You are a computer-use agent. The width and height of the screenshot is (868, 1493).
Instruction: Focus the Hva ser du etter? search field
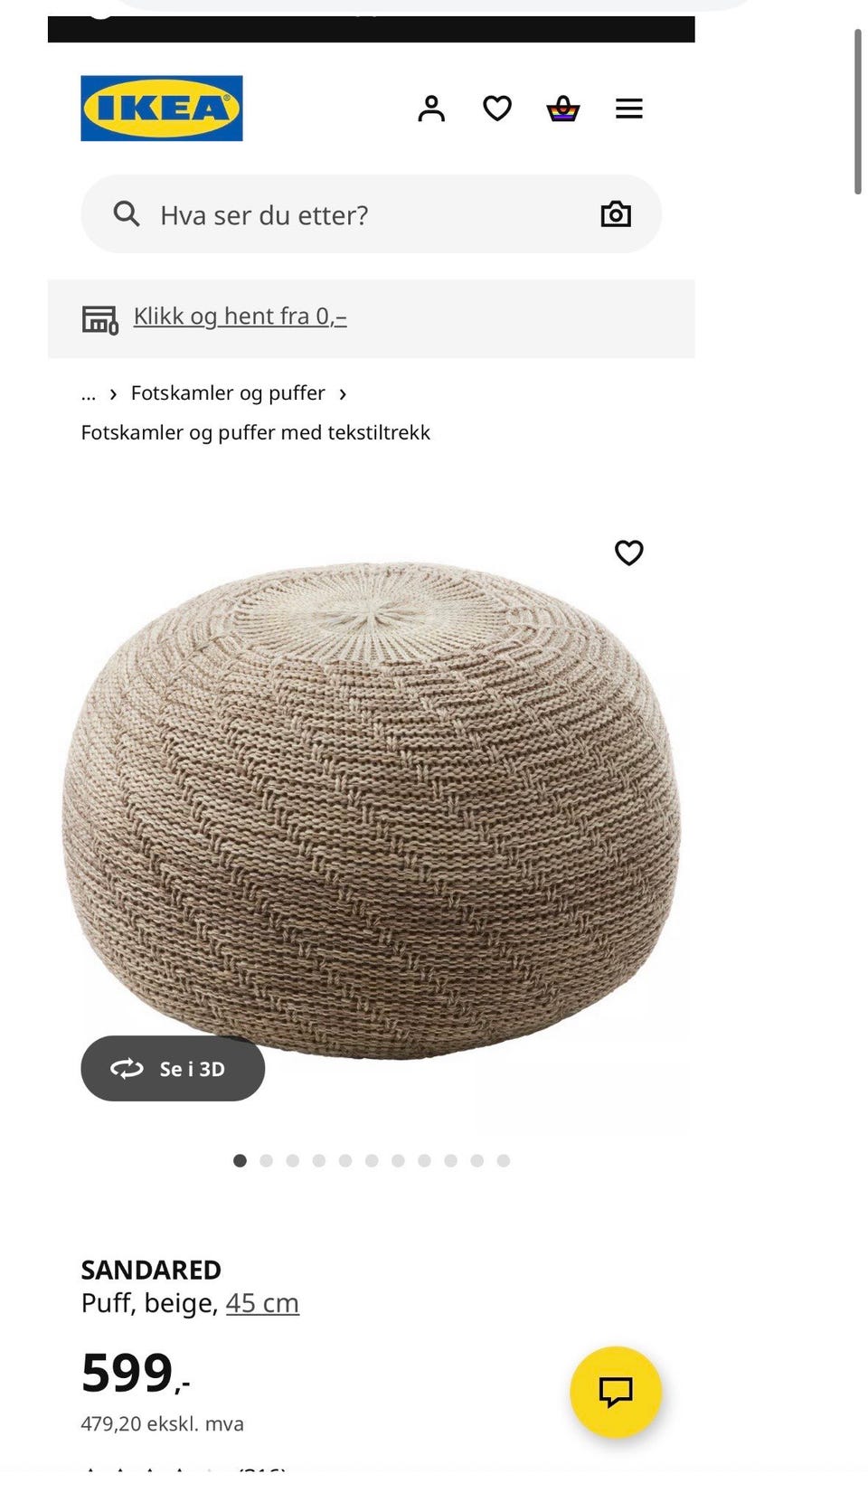(372, 214)
